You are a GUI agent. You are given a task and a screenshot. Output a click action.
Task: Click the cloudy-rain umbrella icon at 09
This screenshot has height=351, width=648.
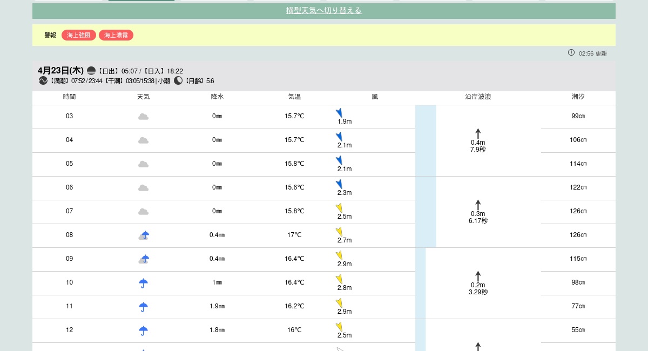pos(144,259)
